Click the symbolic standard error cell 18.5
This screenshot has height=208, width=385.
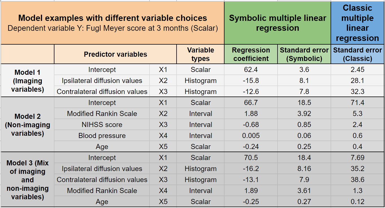pyautogui.click(x=304, y=103)
